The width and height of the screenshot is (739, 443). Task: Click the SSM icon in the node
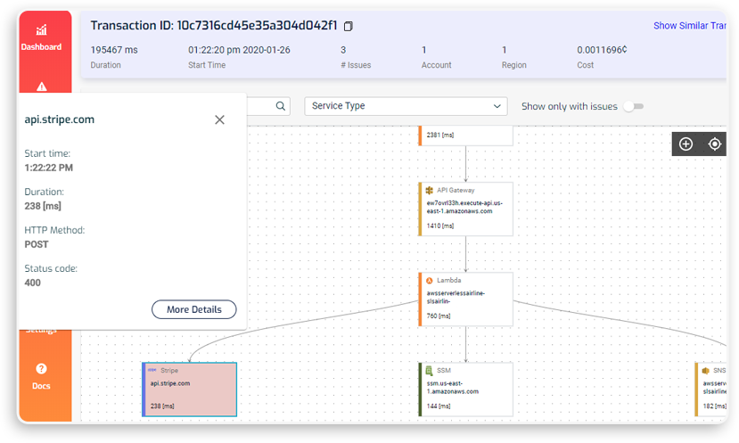[430, 371]
